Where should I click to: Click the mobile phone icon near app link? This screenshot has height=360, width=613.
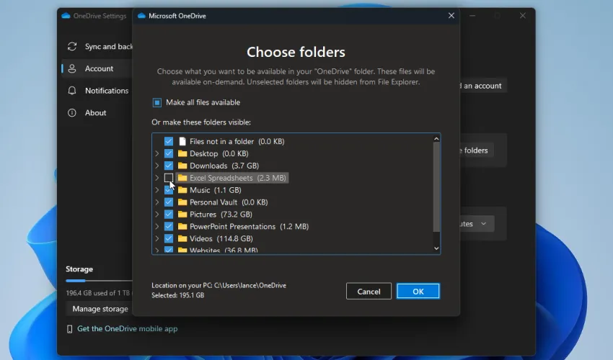coord(70,329)
